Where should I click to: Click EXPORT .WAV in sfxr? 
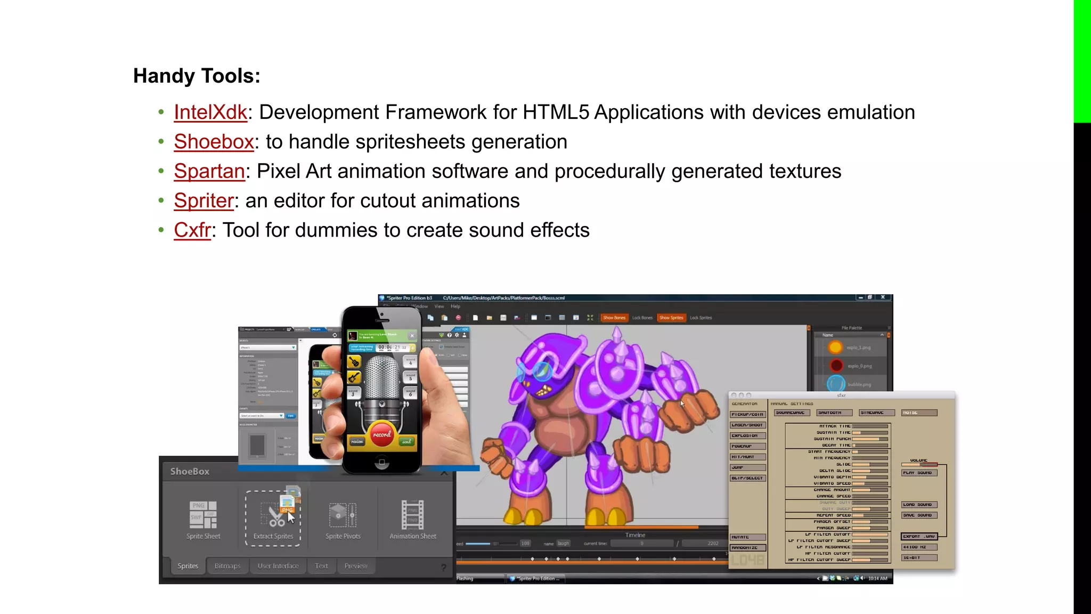pos(919,537)
